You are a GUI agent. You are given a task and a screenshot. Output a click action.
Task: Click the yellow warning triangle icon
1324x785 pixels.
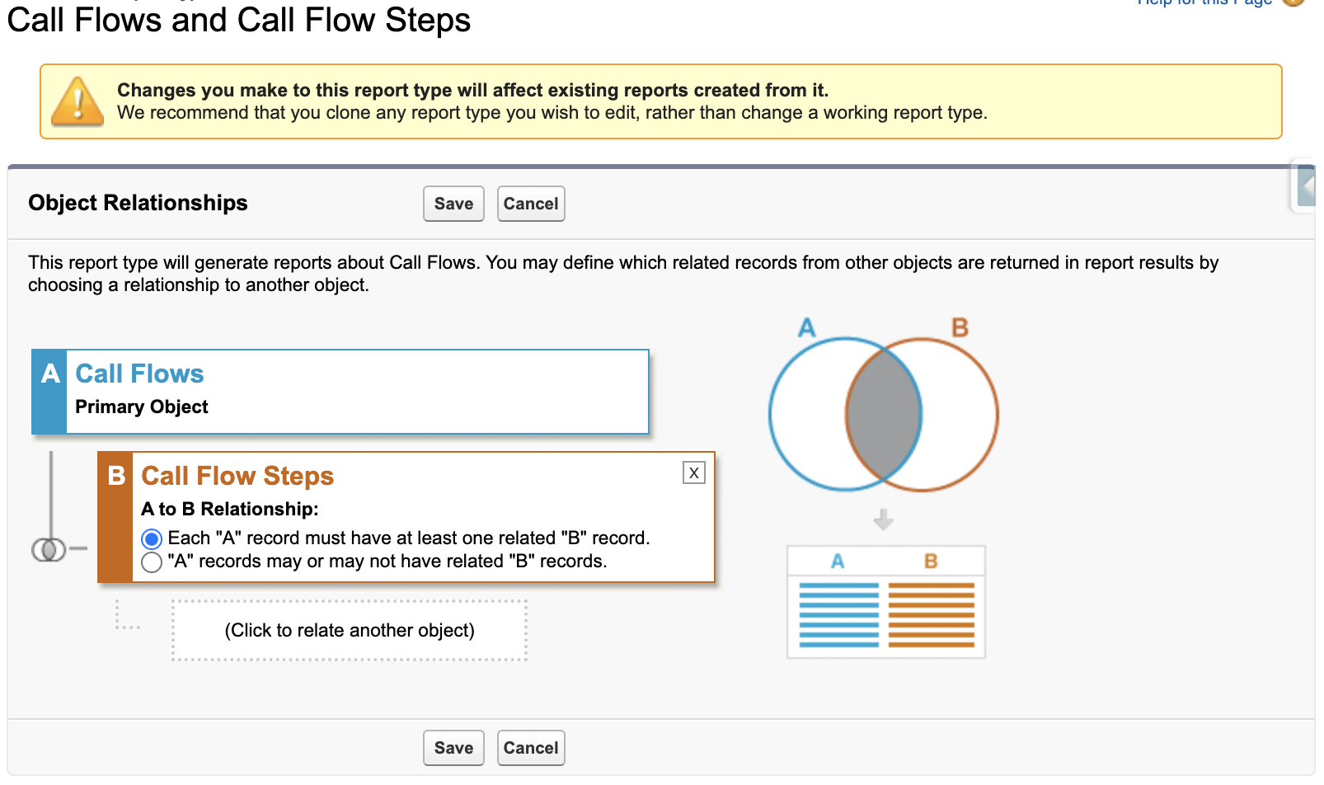tap(77, 102)
